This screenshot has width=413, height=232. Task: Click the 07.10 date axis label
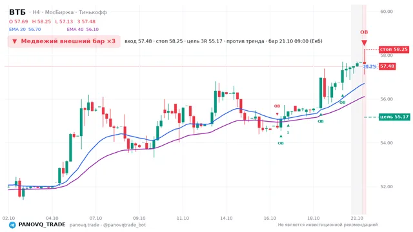pyautogui.click(x=96, y=218)
